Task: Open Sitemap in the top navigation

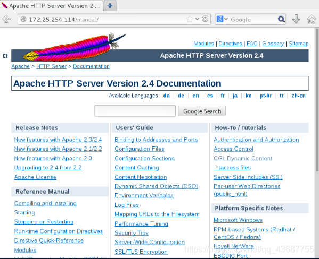Action: coord(298,44)
